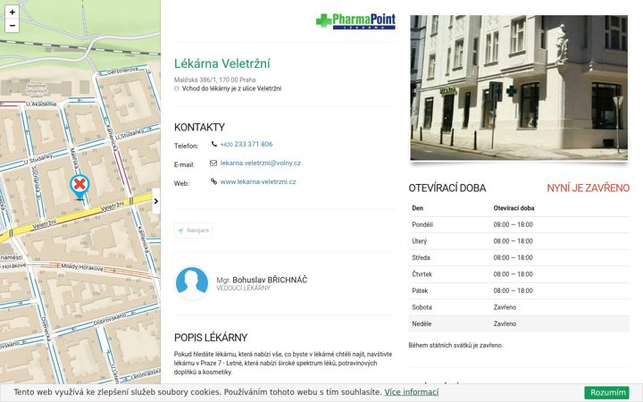Image resolution: width=643 pixels, height=402 pixels.
Task: Select the Středa opening hours row
Action: coord(519,257)
